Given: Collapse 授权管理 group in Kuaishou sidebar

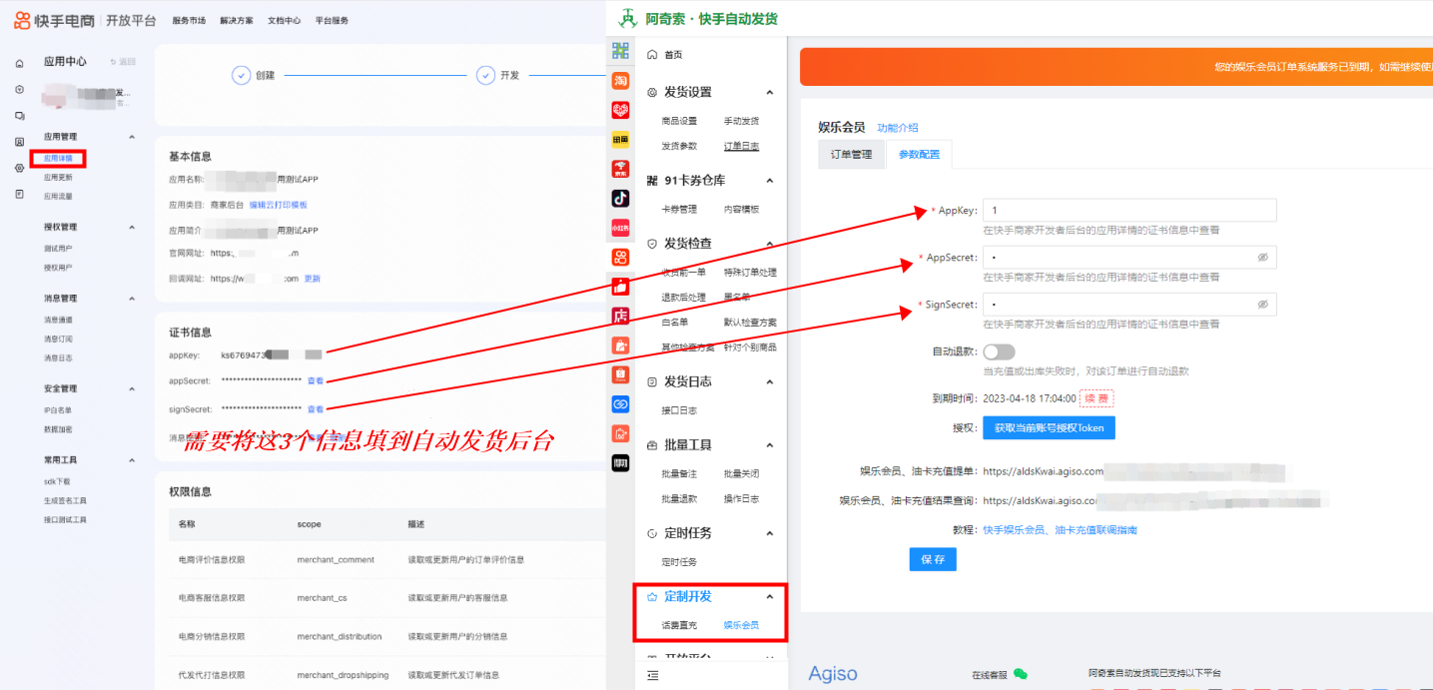Looking at the screenshot, I should tap(132, 228).
